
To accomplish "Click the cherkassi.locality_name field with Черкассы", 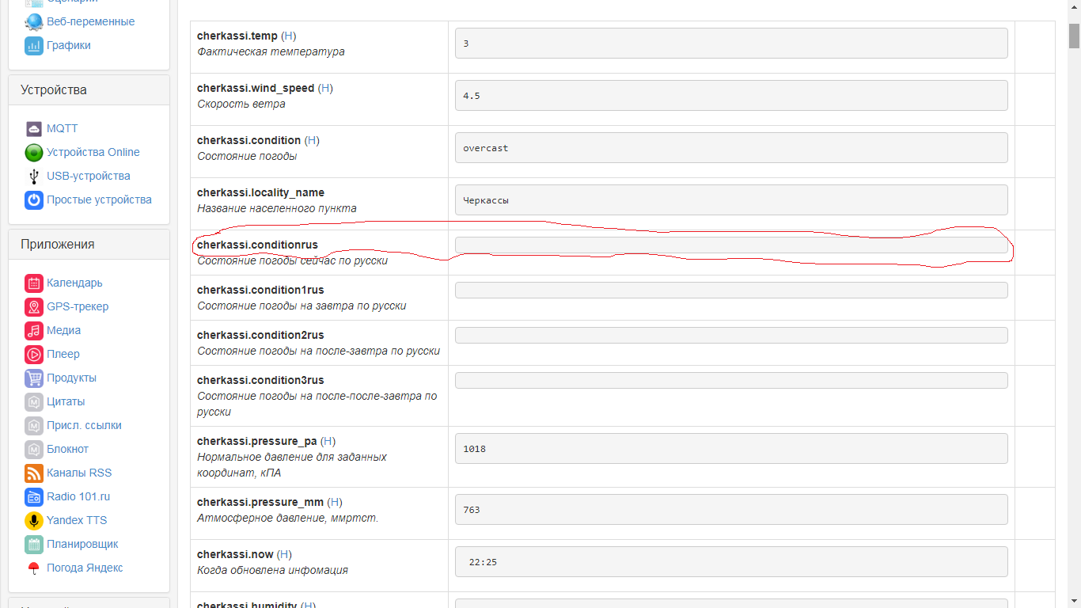I will [730, 200].
